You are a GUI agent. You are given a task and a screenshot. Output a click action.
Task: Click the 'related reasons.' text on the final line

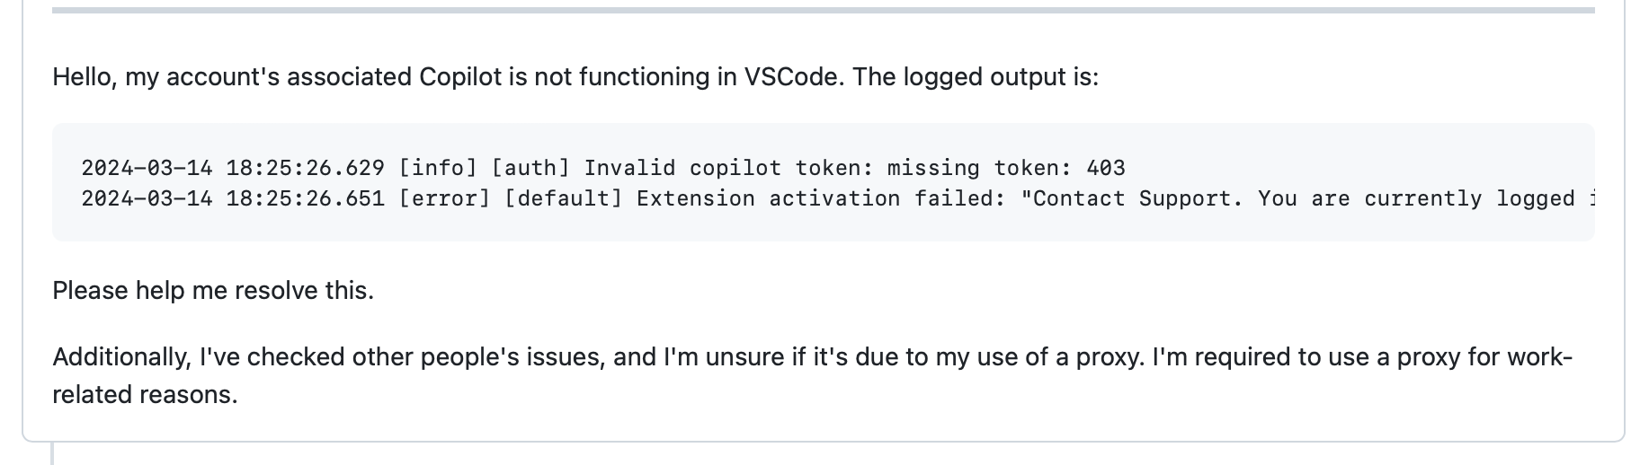coord(145,394)
